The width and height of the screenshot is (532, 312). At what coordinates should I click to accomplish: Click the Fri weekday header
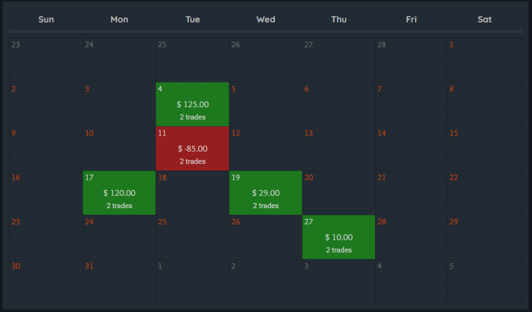click(411, 20)
